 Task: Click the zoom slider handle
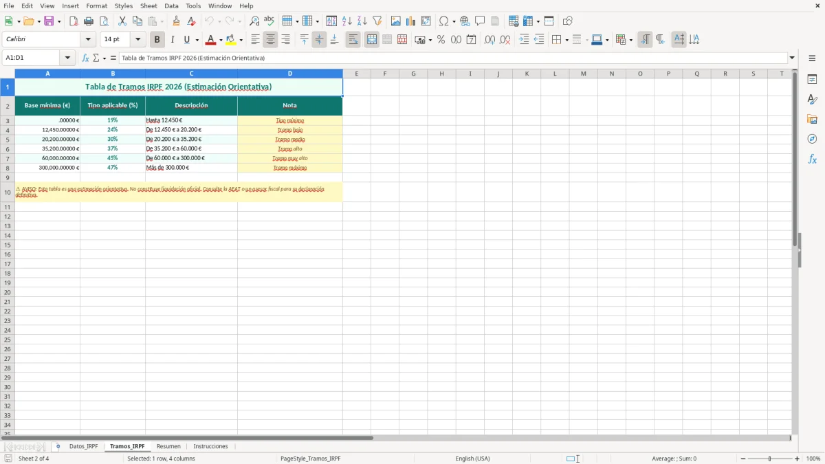point(770,459)
